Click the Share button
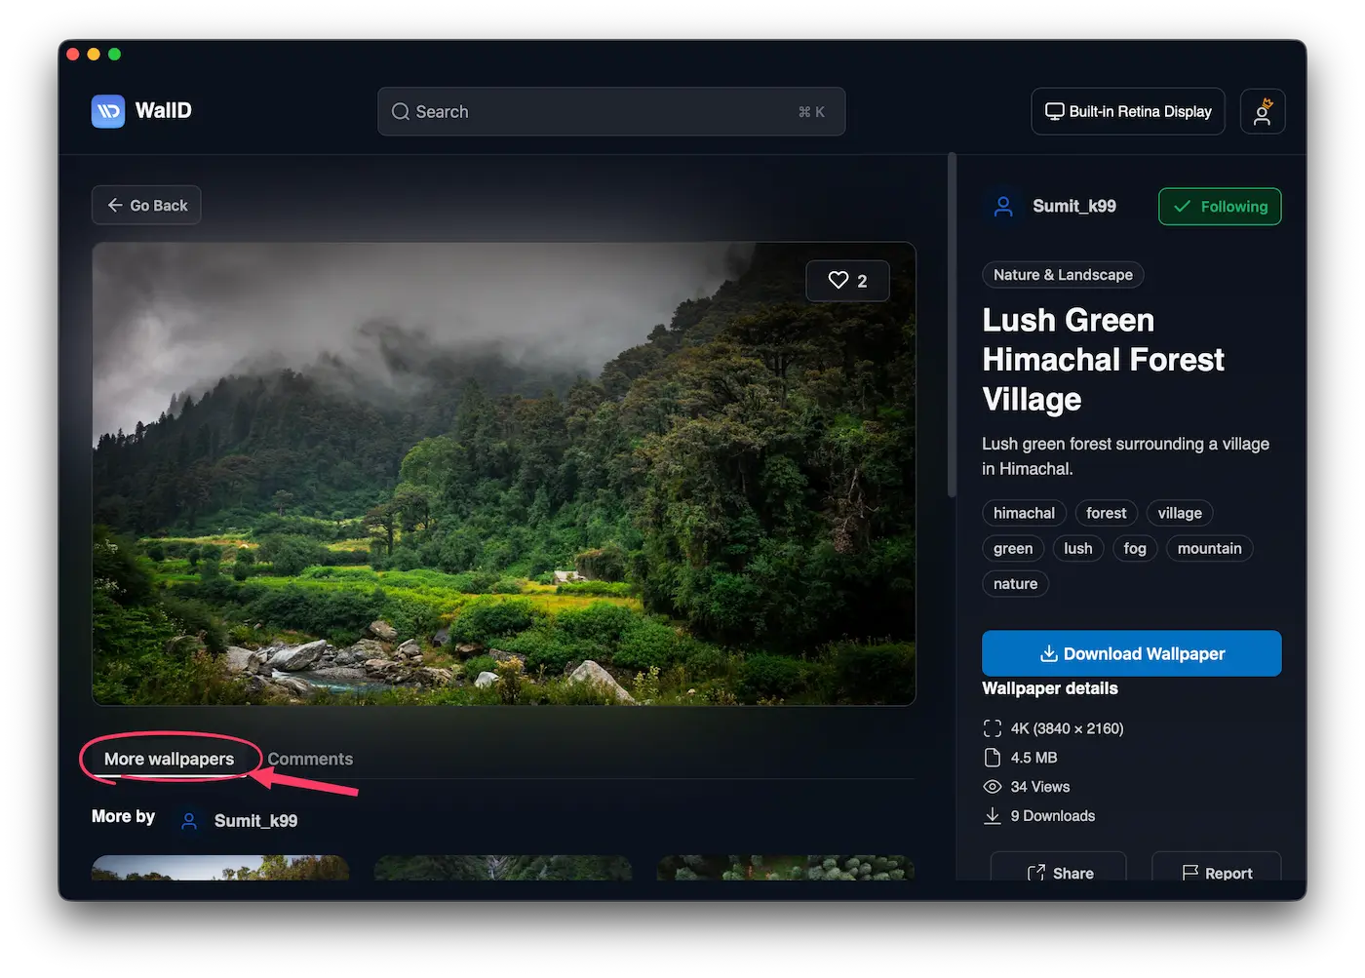 point(1059,871)
